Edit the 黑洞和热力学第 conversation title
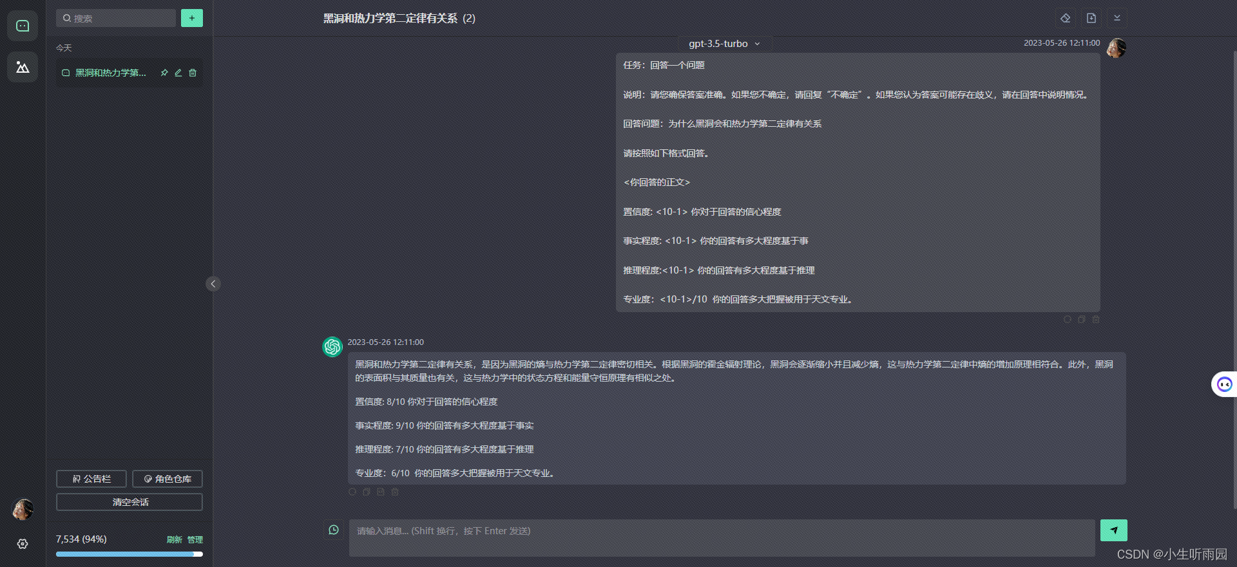 click(178, 73)
